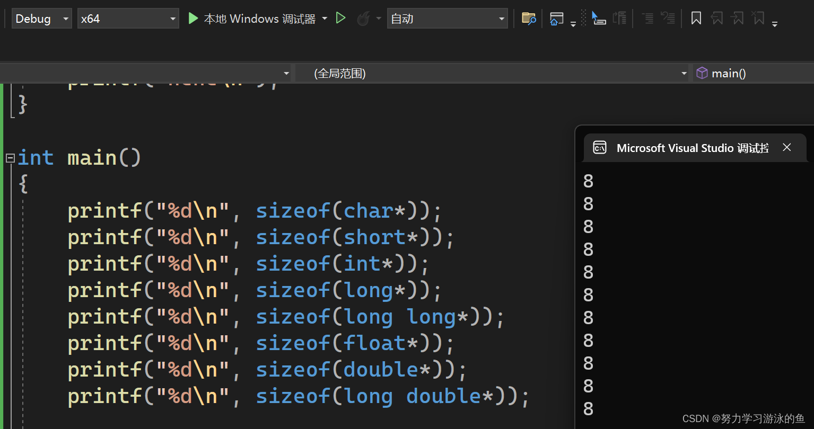Expand the debugger target dropdown arrow

[325, 19]
